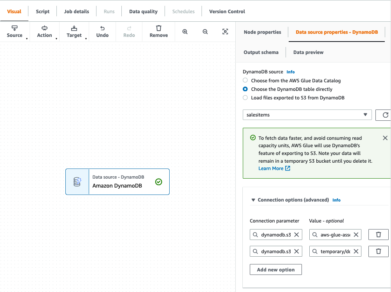Clear the aws-glue-asse value field

[356, 235]
